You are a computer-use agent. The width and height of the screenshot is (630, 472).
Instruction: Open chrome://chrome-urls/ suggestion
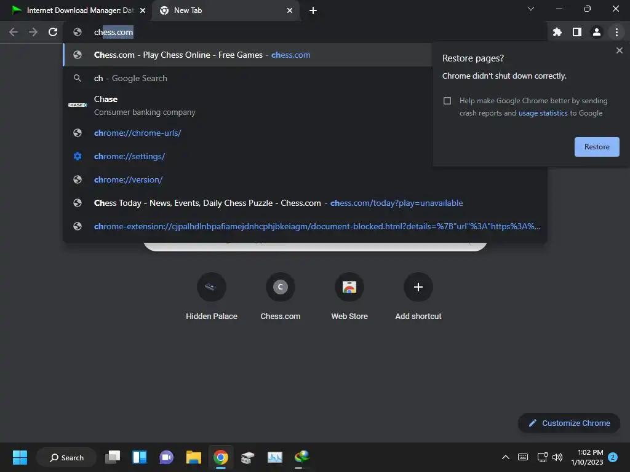[247, 133]
